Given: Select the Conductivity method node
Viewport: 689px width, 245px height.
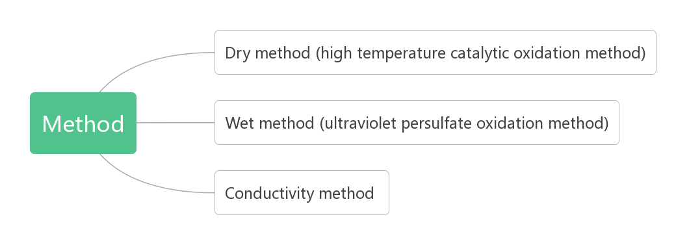Looking at the screenshot, I should coord(302,193).
